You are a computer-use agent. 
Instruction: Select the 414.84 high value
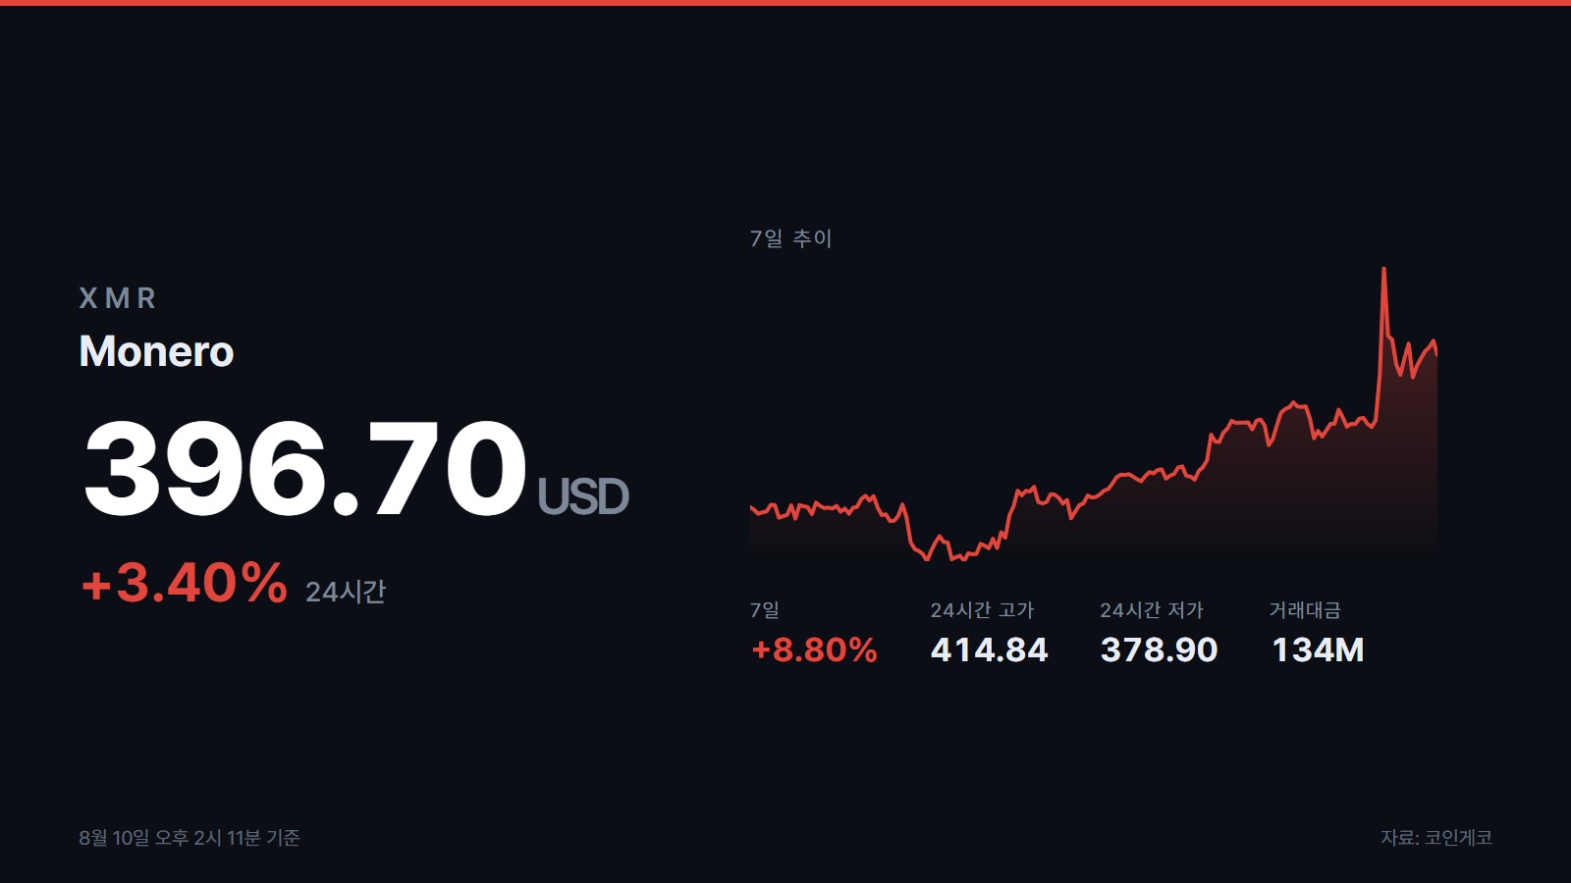pos(989,649)
